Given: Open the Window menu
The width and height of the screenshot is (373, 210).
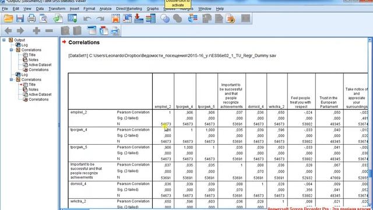Looking at the screenshot, I should tap(205, 9).
